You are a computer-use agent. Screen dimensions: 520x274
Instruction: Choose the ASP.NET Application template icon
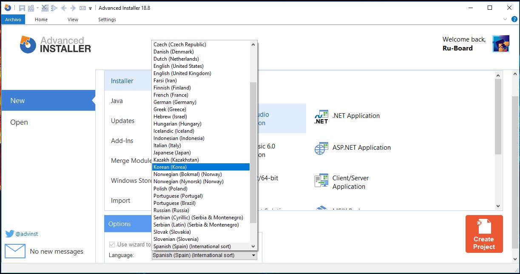click(x=321, y=148)
